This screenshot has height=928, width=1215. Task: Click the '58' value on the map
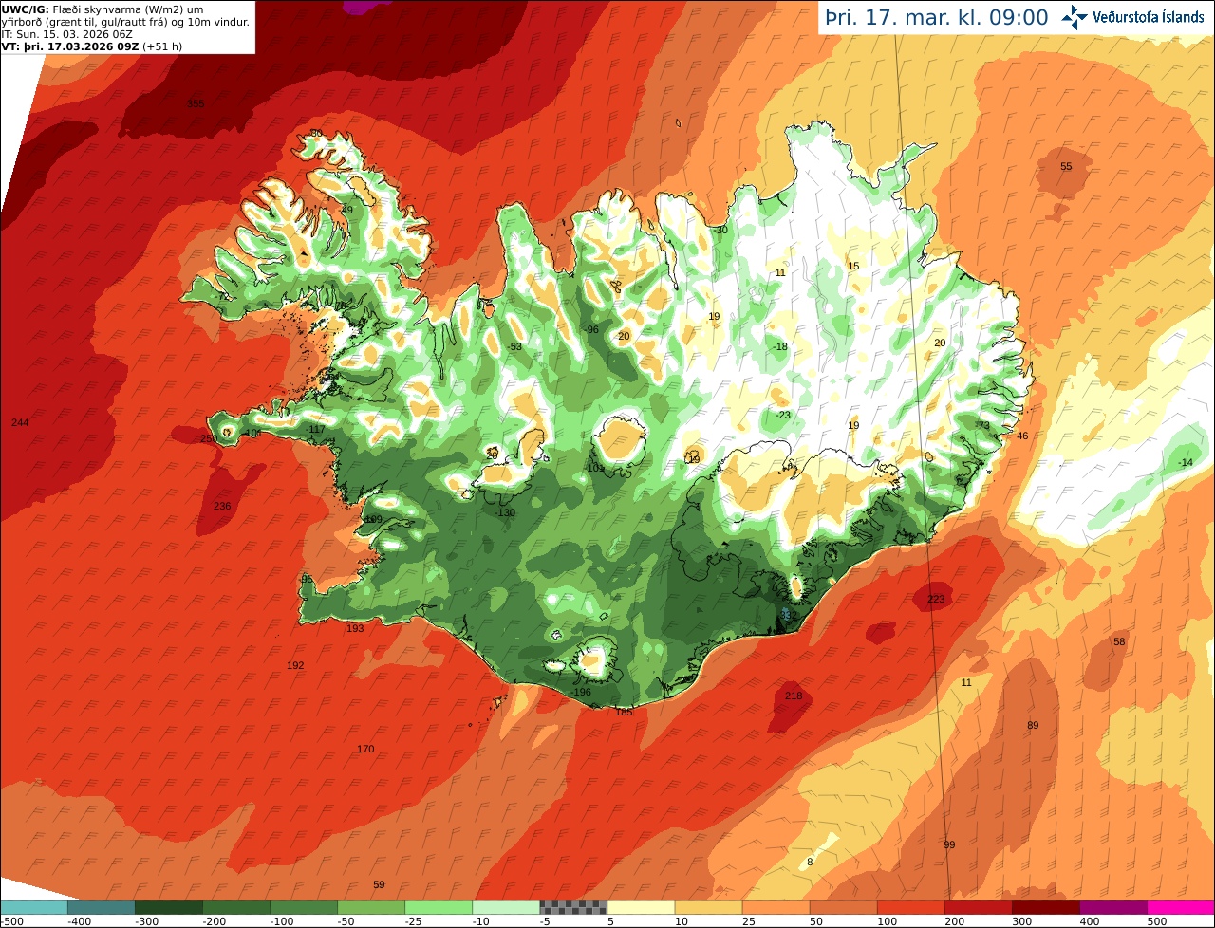tap(1119, 641)
